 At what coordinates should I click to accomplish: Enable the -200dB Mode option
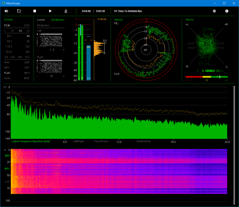[143, 141]
